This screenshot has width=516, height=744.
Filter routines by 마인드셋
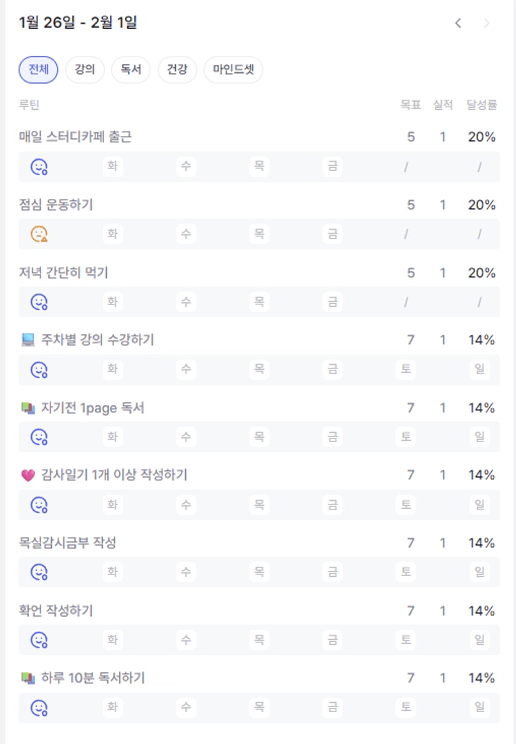[x=233, y=70]
